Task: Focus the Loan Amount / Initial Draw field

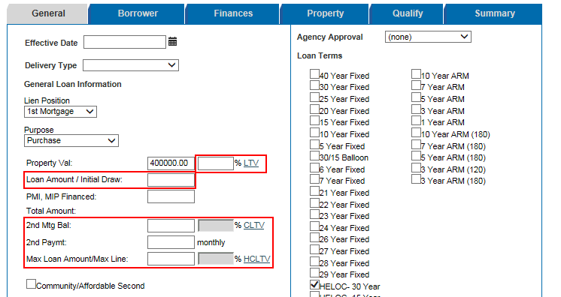Action: click(171, 179)
